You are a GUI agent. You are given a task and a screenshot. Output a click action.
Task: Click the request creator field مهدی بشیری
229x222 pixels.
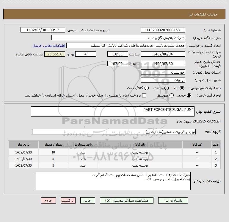pyautogui.click(x=126, y=46)
